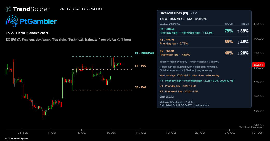This screenshot has width=270, height=141.
Task: Click the ↑ 39% finish probability
Action: coord(243,31)
